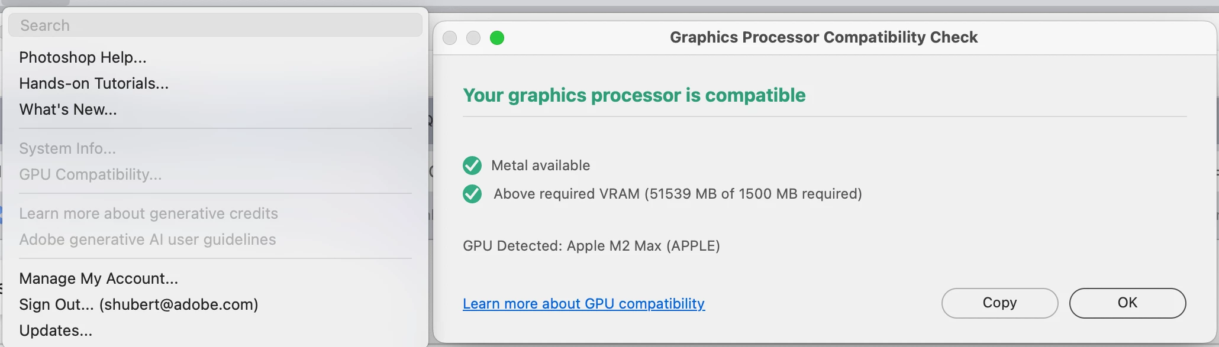Click the green zoom button of dialog
Viewport: 1219px width, 347px height.
point(497,38)
